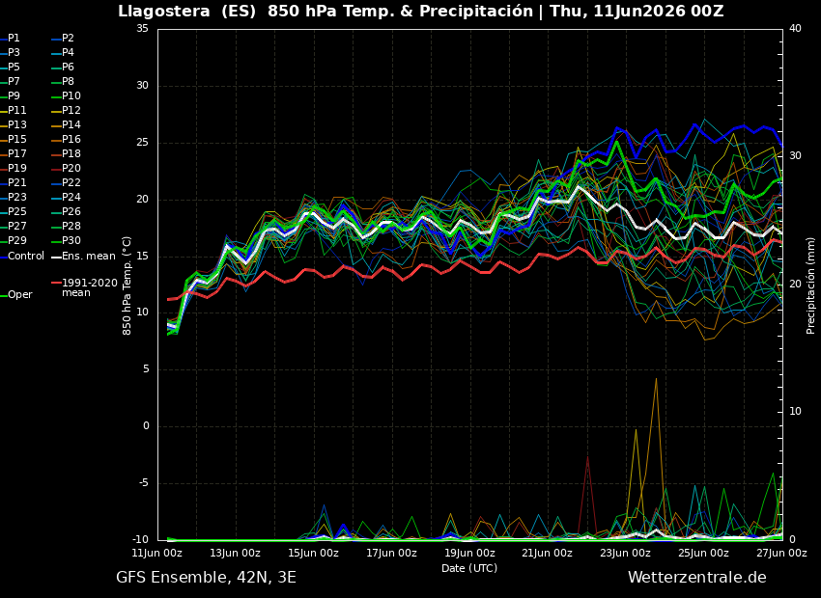
Task: Select the '13Jun 00z' date tick label
Action: pyautogui.click(x=236, y=553)
